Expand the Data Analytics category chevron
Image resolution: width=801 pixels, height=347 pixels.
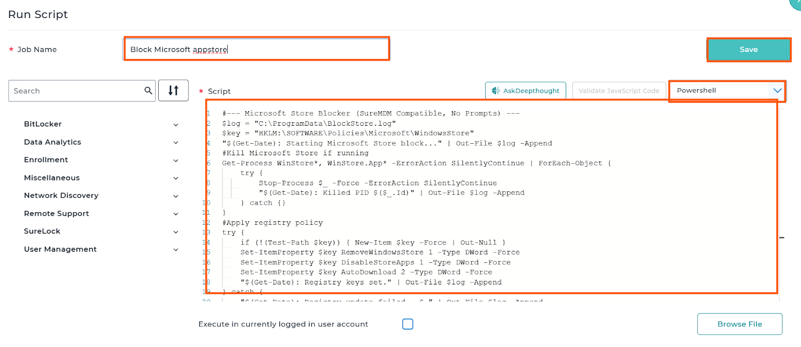pos(176,143)
